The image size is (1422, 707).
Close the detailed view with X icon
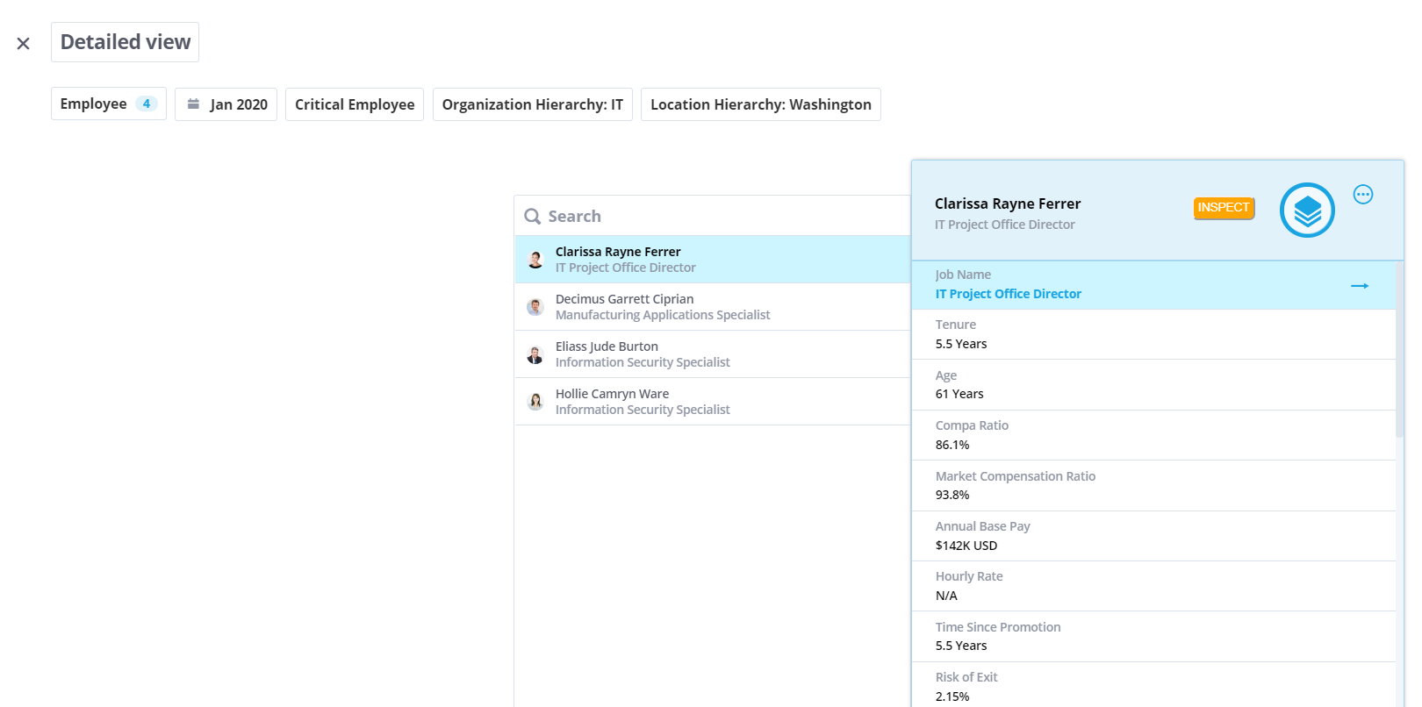pos(24,43)
